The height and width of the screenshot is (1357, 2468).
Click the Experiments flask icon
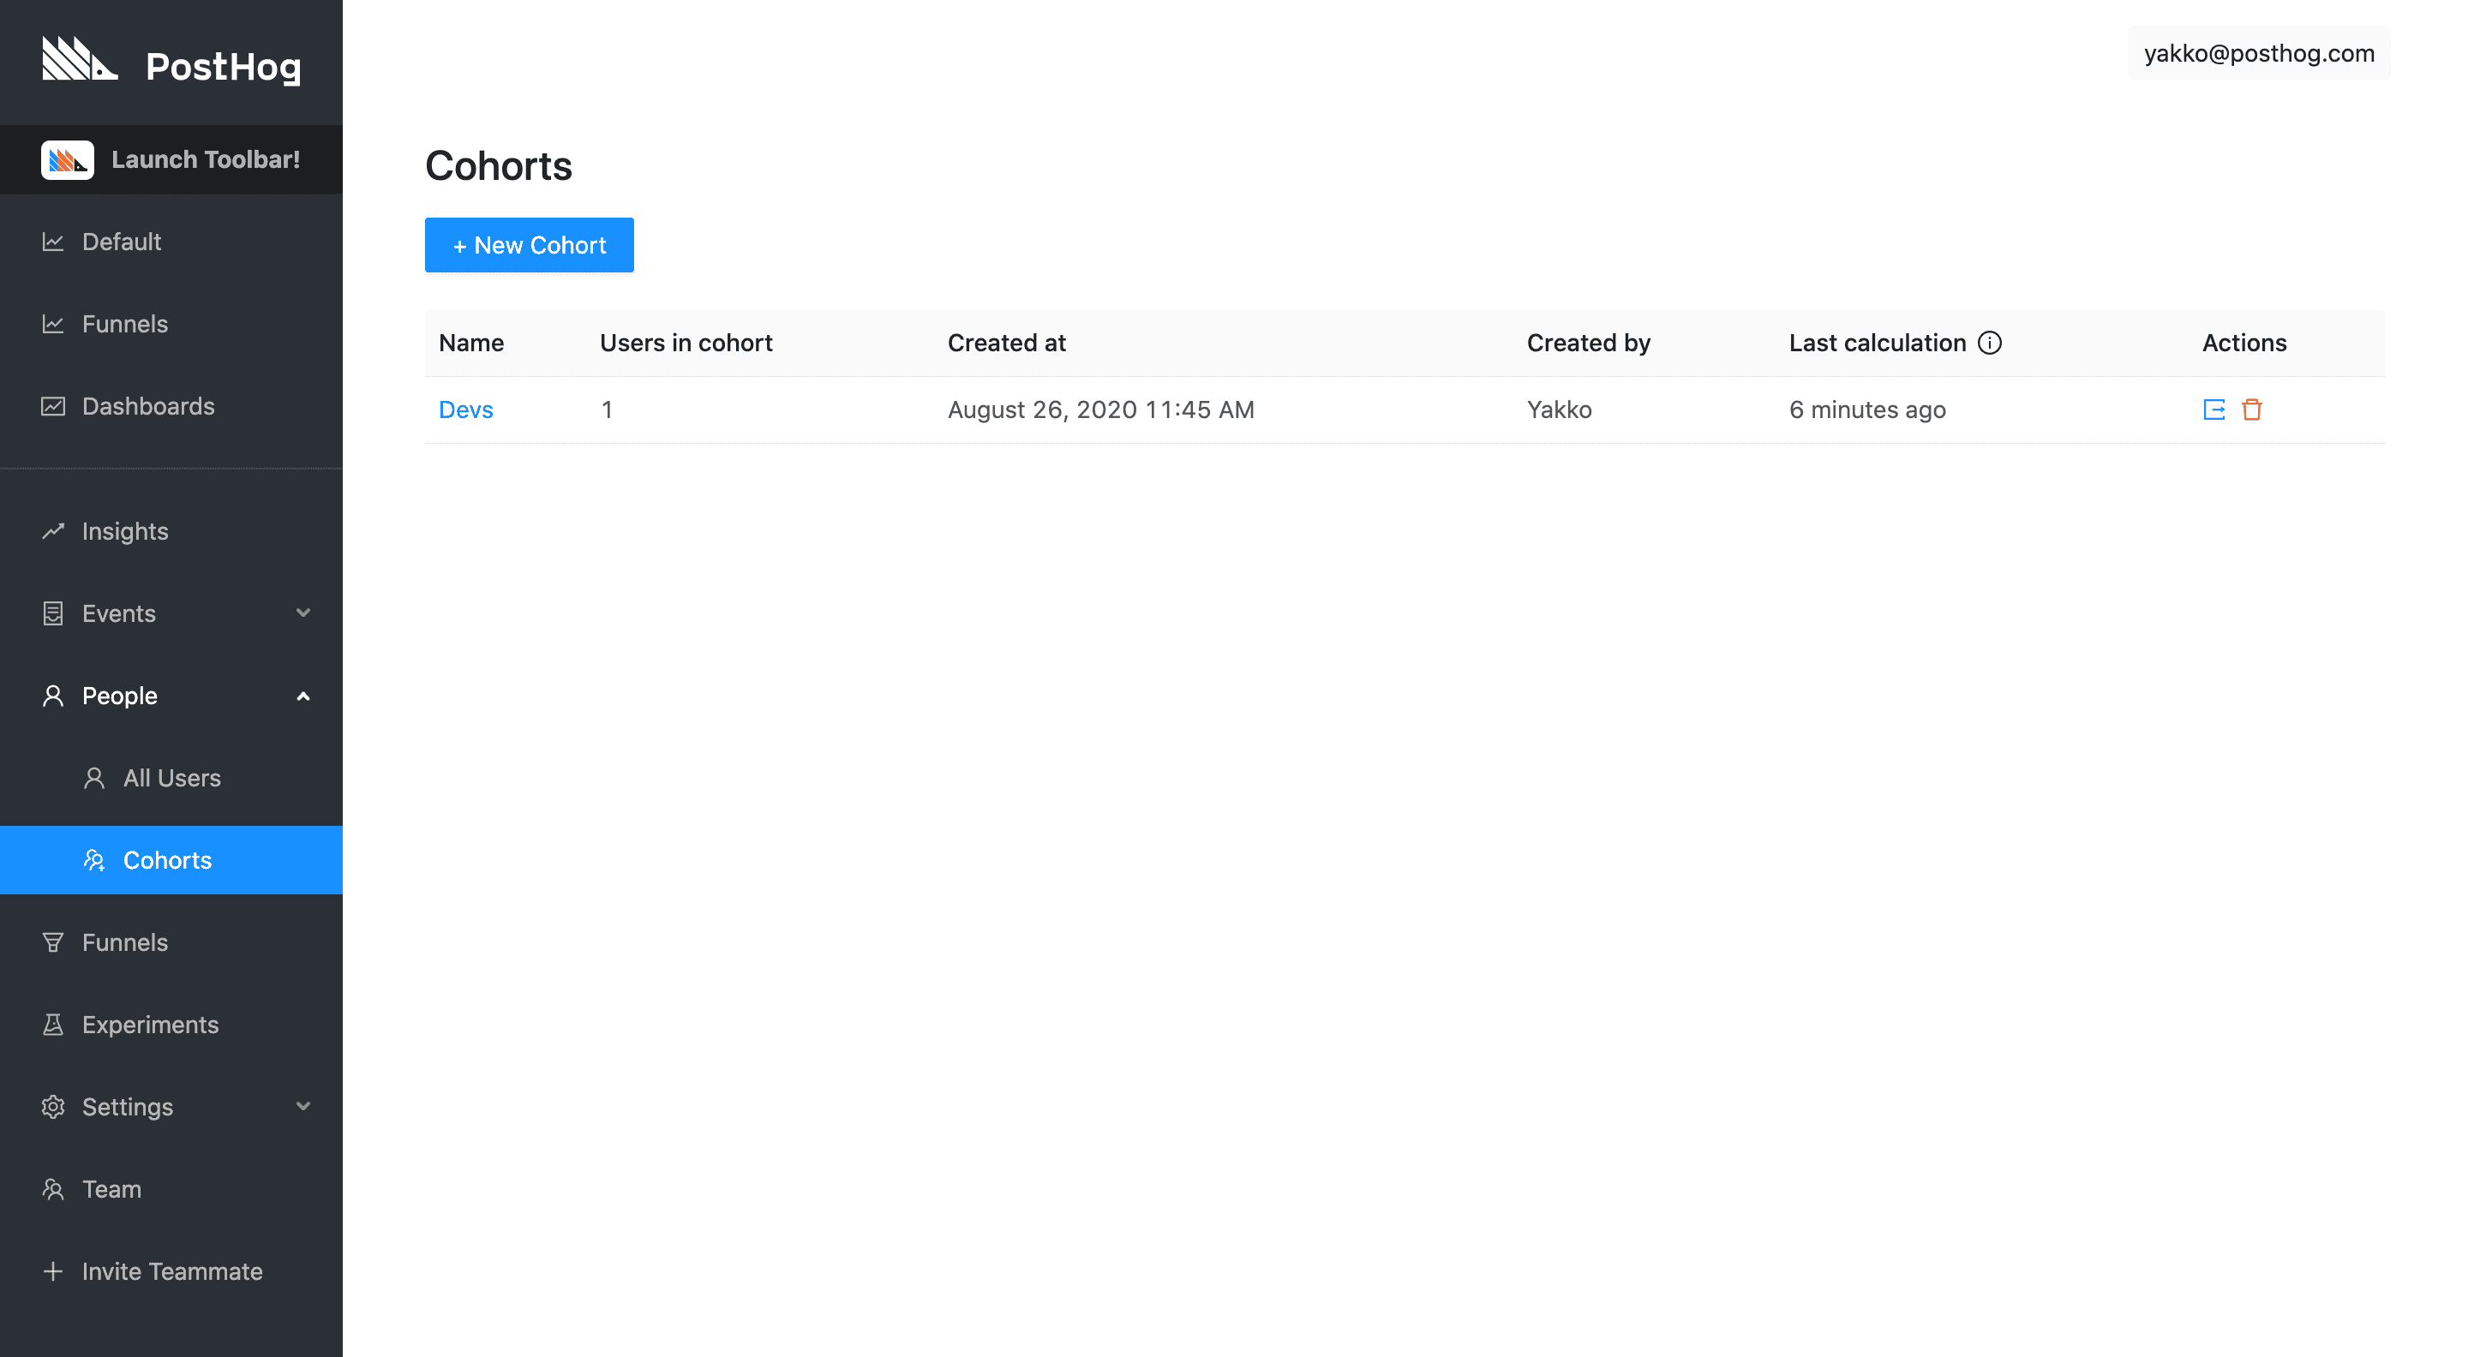(x=52, y=1025)
